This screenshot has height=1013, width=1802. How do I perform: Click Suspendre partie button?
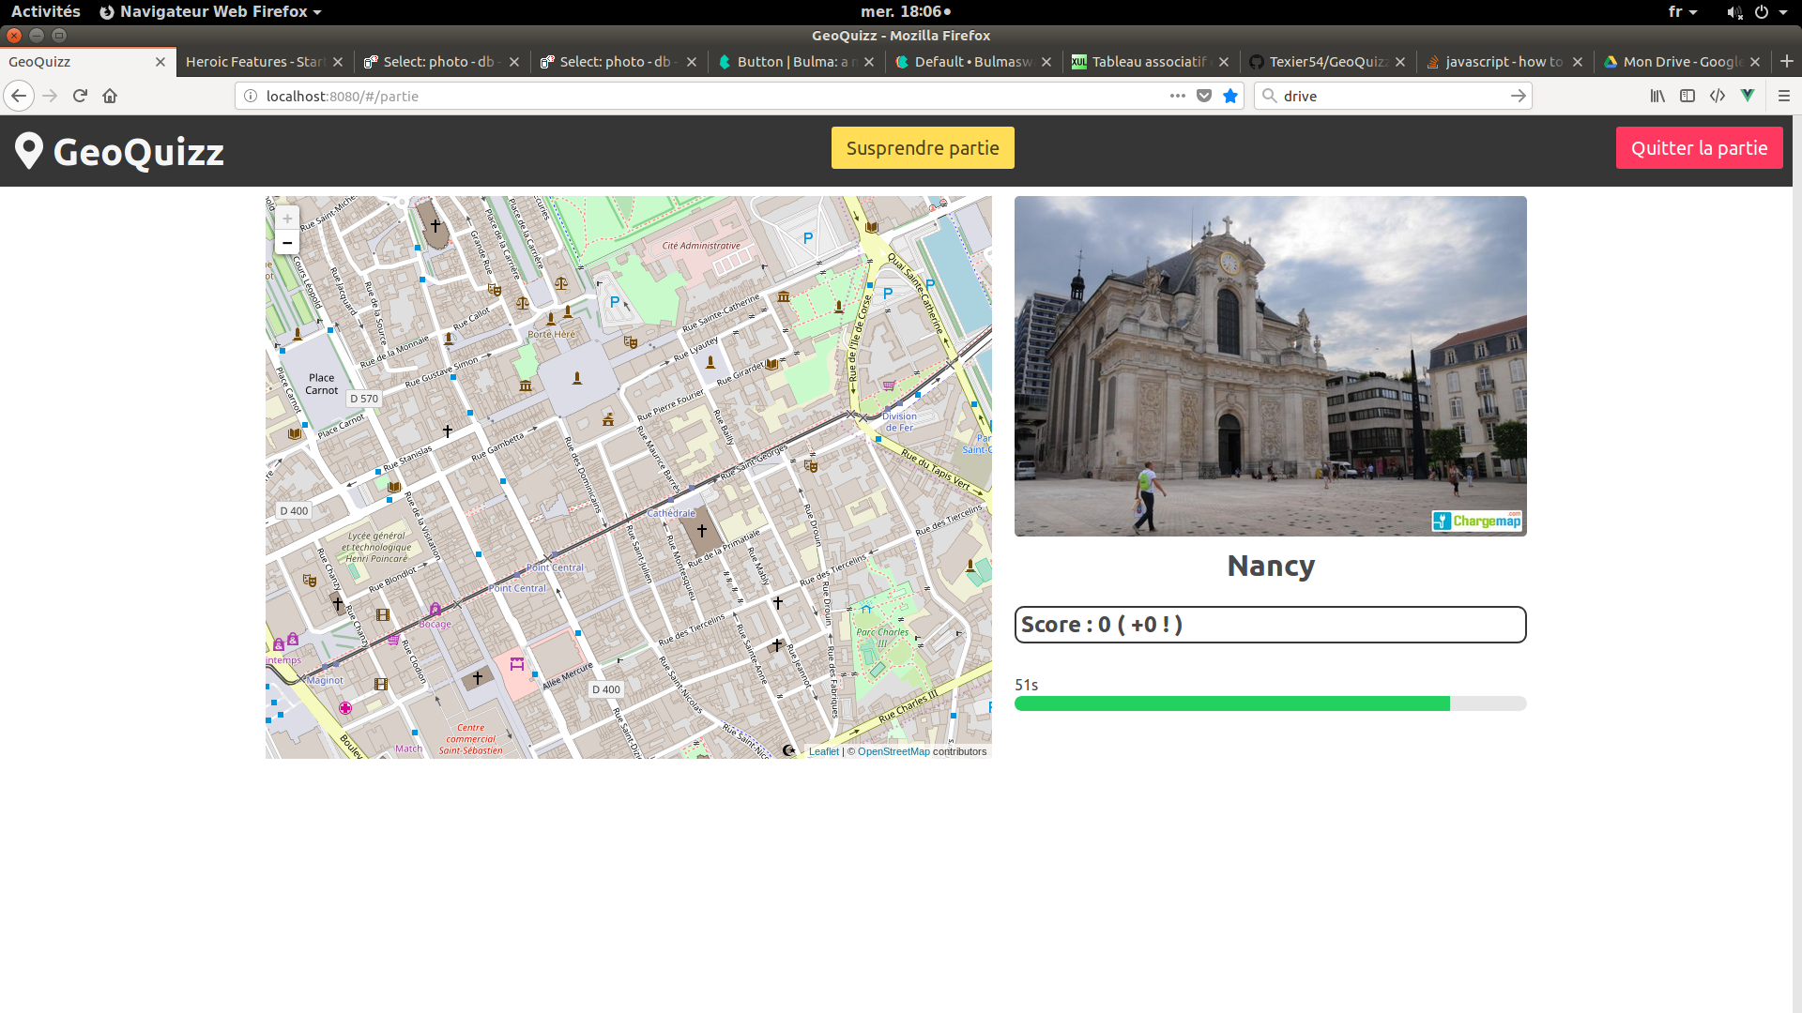click(922, 148)
